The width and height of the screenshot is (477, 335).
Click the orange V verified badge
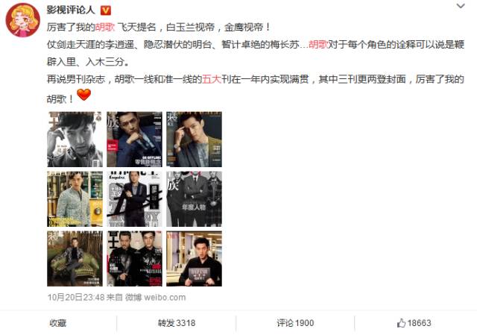106,10
